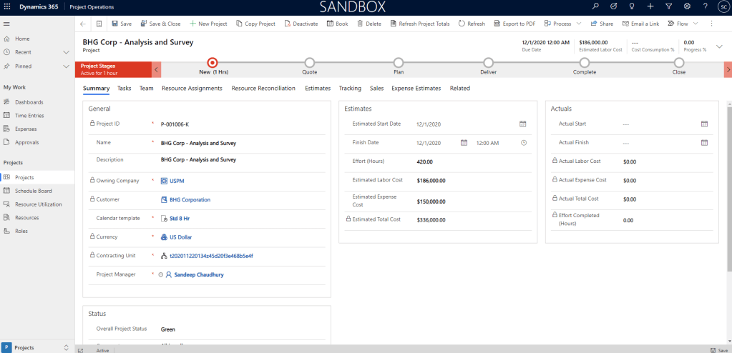Click the Effort (Hours) field value
The height and width of the screenshot is (353, 732).
tap(425, 161)
